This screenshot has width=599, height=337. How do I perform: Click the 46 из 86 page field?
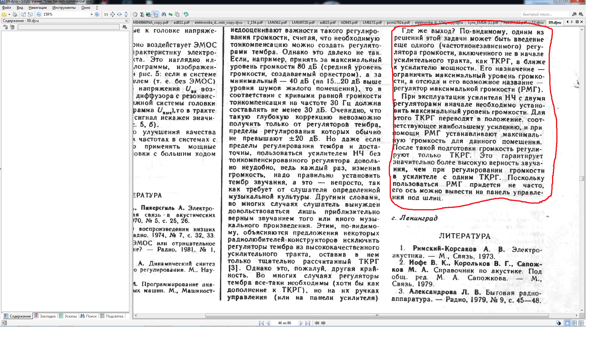click(284, 323)
